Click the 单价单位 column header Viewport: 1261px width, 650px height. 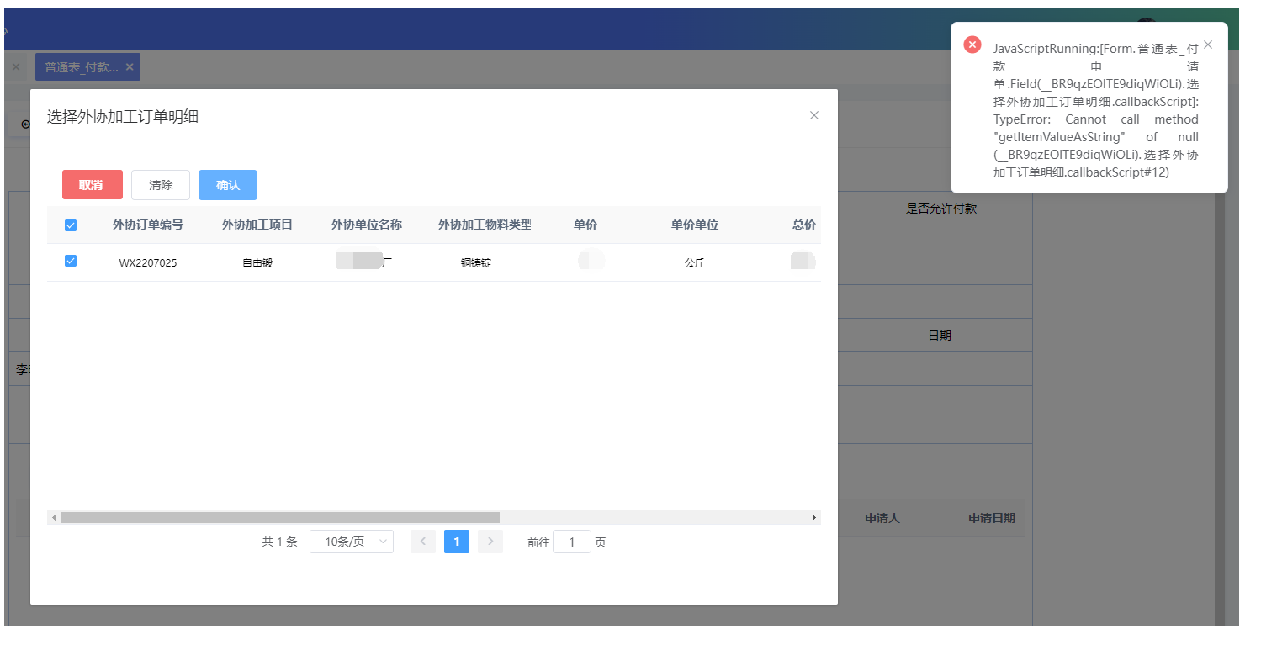coord(695,225)
